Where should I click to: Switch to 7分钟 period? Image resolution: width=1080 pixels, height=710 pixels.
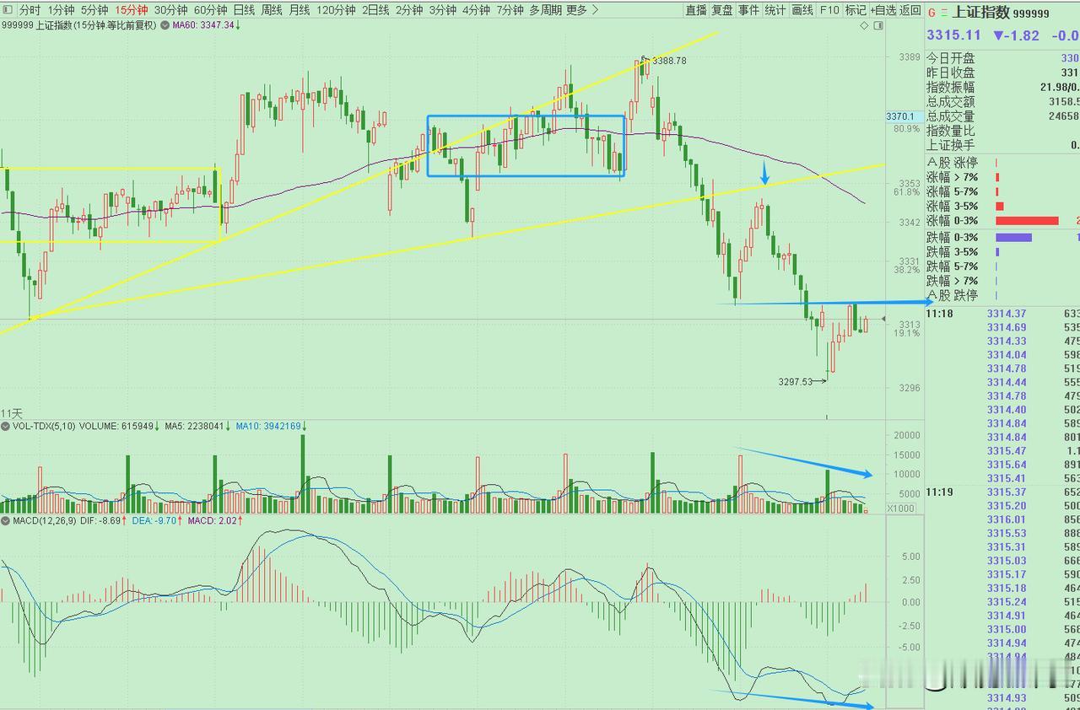coord(510,10)
